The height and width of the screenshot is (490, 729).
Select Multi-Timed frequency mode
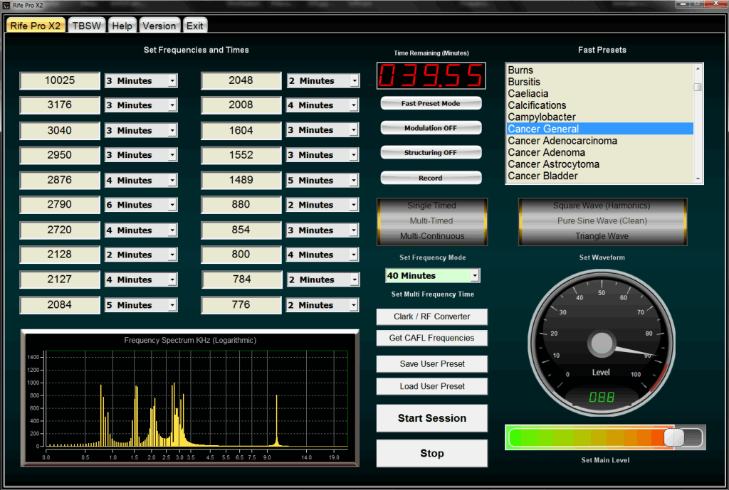pyautogui.click(x=432, y=220)
